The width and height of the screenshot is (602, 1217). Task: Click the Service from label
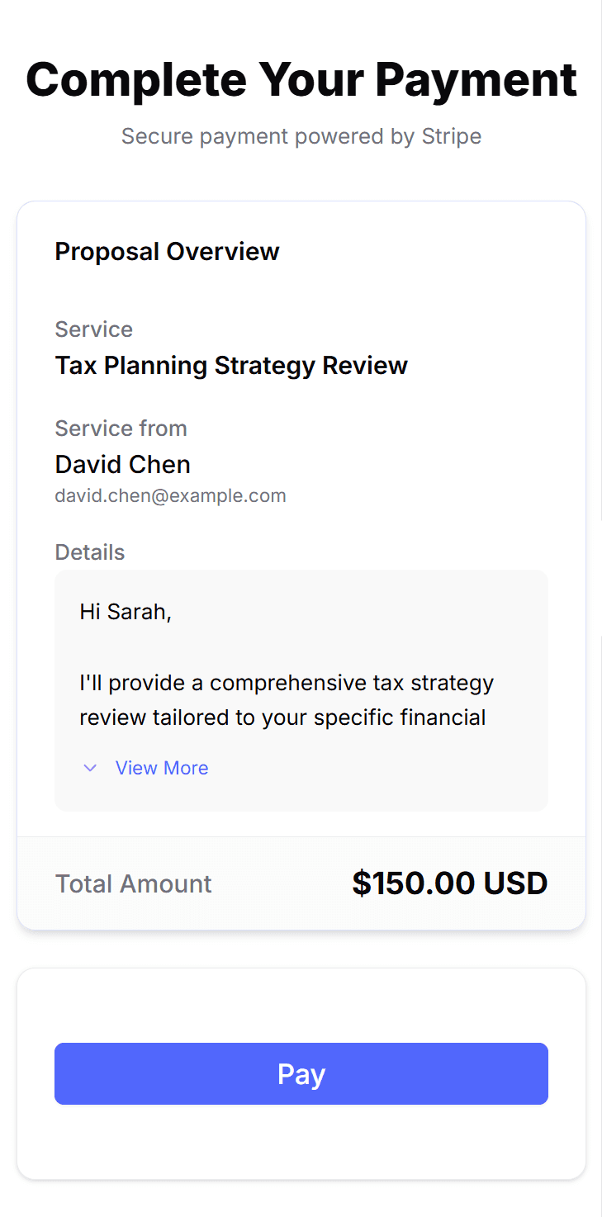(121, 429)
